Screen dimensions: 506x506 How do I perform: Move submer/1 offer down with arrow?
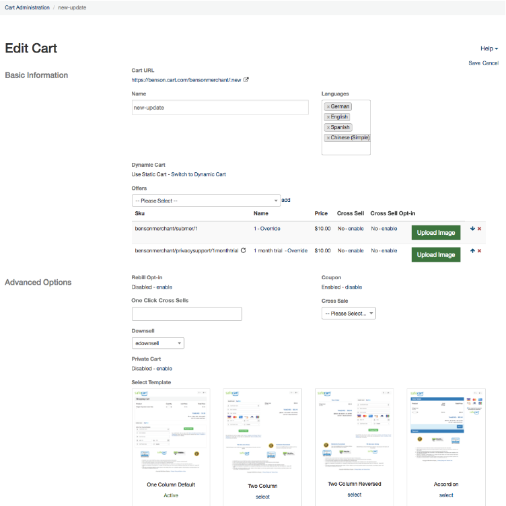tap(472, 229)
